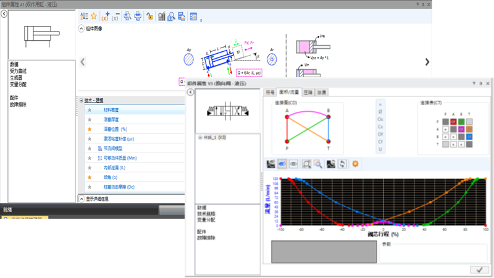This screenshot has height=278, width=494.
Task: Unfavorite the 活塞位置 (%) property
Action: tap(90, 129)
